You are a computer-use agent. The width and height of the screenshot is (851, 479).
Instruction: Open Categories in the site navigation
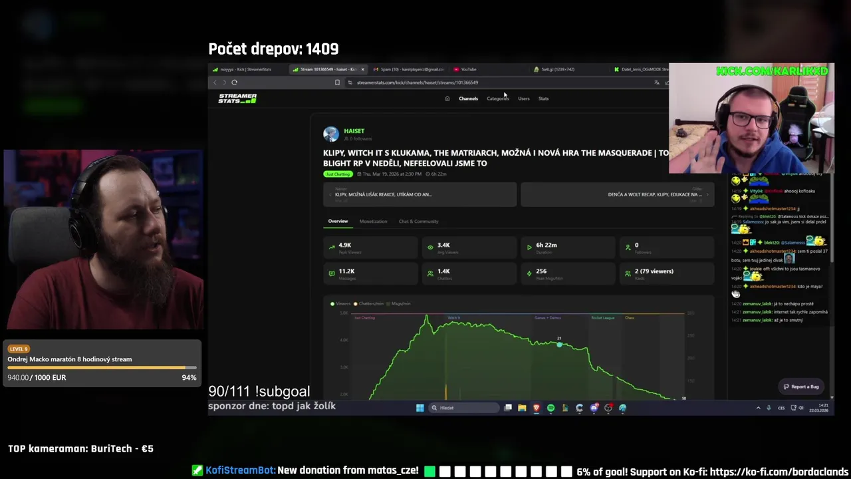[x=497, y=98]
